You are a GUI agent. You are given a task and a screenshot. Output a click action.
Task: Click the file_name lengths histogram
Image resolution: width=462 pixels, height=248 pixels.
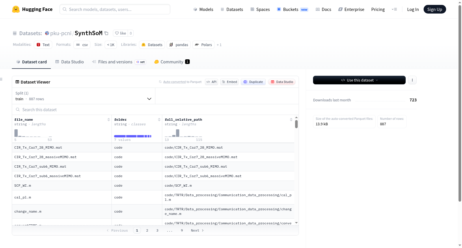33,133
